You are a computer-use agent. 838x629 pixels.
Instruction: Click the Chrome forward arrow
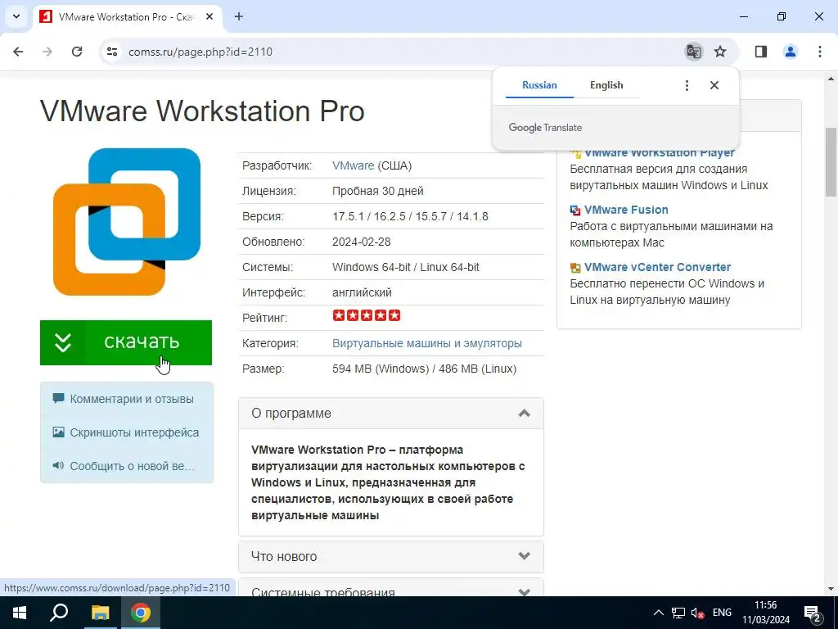click(x=47, y=52)
